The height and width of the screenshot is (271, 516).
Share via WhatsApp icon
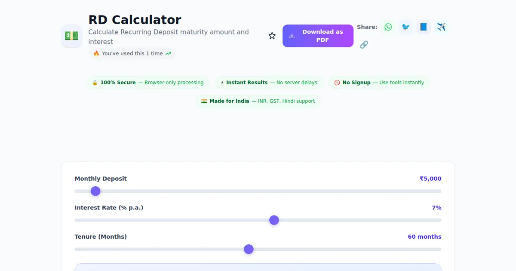[388, 27]
